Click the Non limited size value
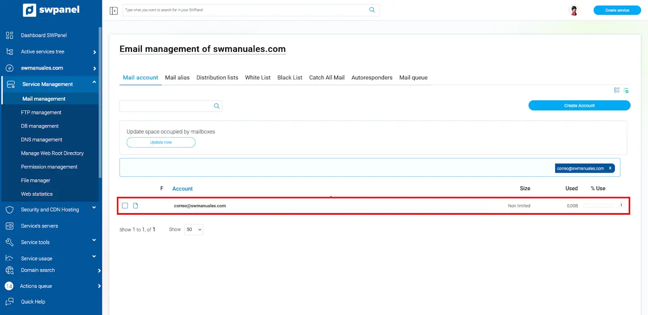648x315 pixels. pyautogui.click(x=519, y=206)
